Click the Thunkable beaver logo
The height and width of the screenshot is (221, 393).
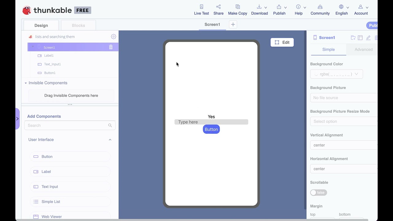click(x=27, y=10)
